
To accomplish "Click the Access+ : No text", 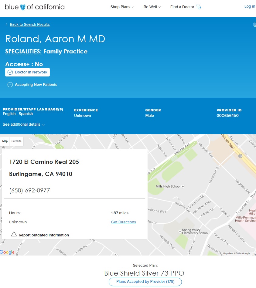I will click(x=24, y=64).
